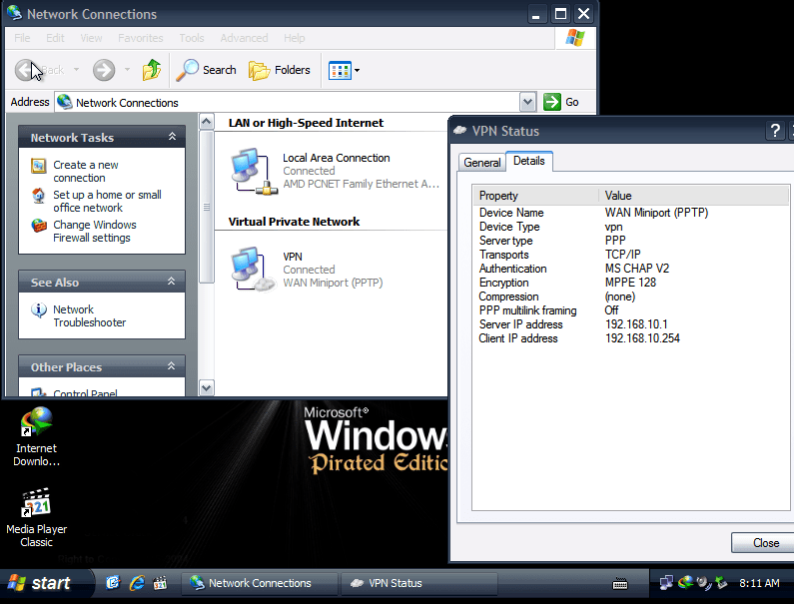Open the Tools menu
Image resolution: width=794 pixels, height=604 pixels.
click(192, 38)
